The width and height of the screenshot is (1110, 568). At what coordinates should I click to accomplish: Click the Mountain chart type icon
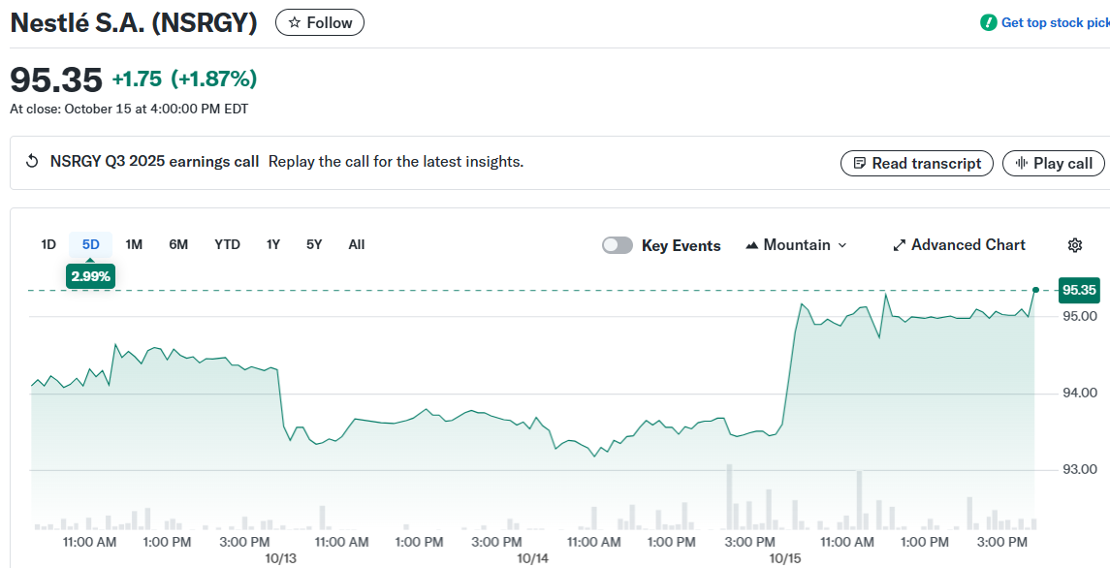tap(751, 245)
